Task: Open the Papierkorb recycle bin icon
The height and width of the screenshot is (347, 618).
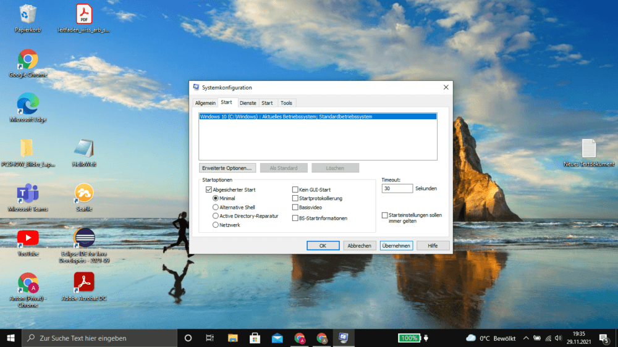Action: tap(28, 18)
